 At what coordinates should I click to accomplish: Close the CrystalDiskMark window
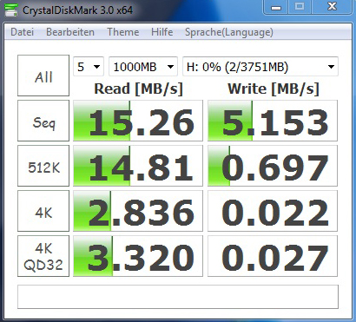pyautogui.click(x=332, y=7)
